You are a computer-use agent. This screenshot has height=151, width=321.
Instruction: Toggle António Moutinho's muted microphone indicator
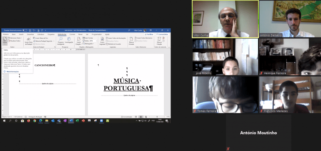coord(228,149)
